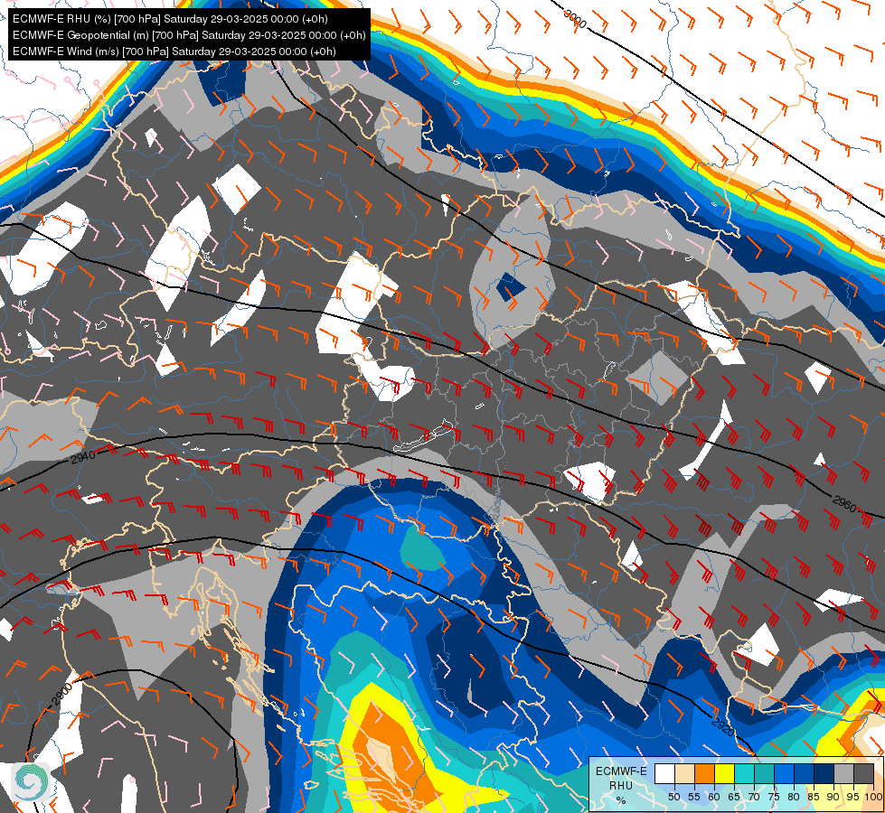Click the '%' legend unit label

point(621,800)
